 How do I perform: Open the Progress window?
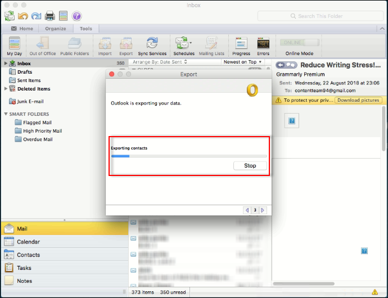(x=241, y=46)
